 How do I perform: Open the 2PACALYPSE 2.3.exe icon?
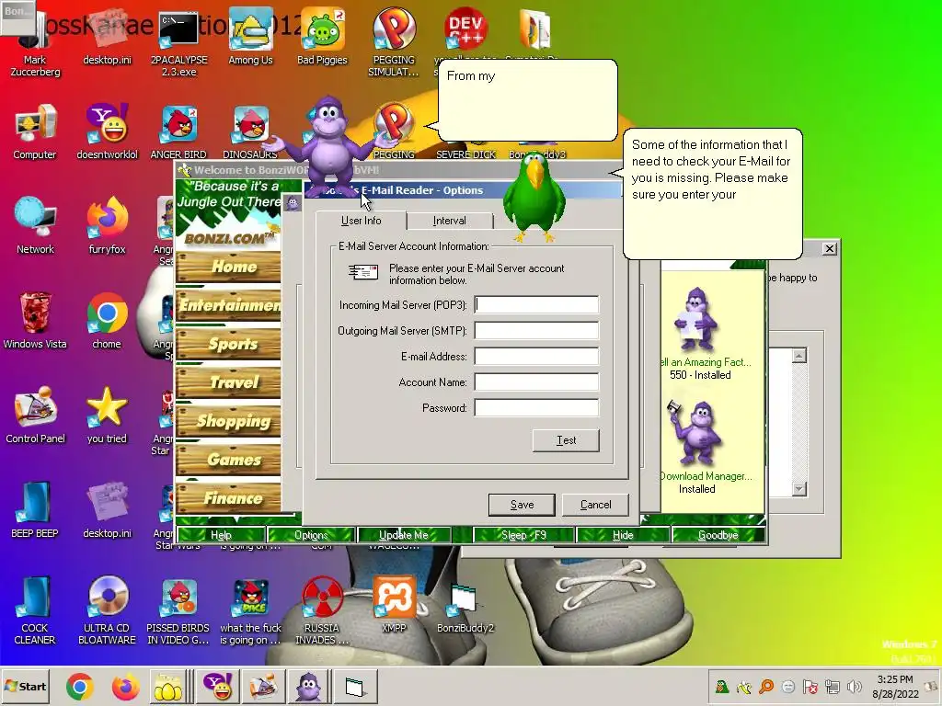coord(178,42)
